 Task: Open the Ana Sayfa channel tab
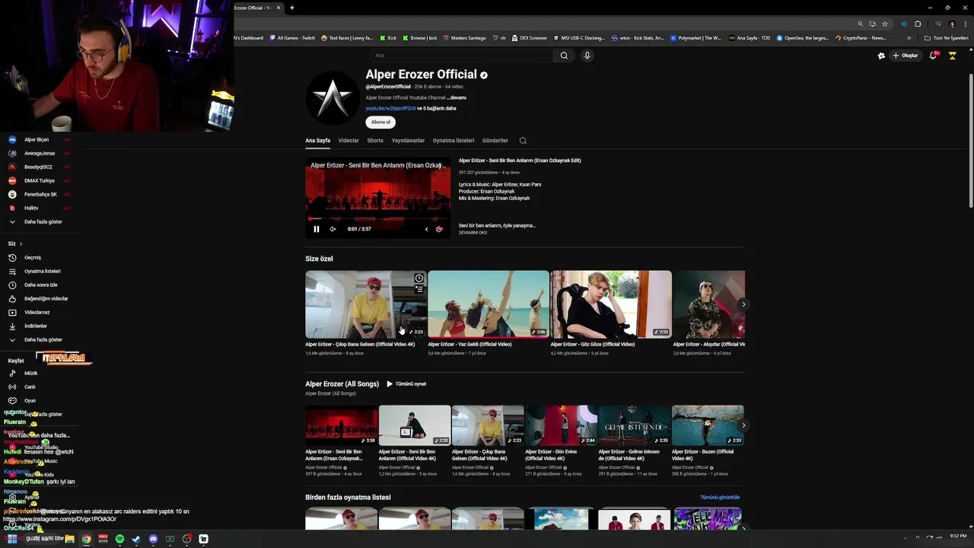tap(317, 141)
